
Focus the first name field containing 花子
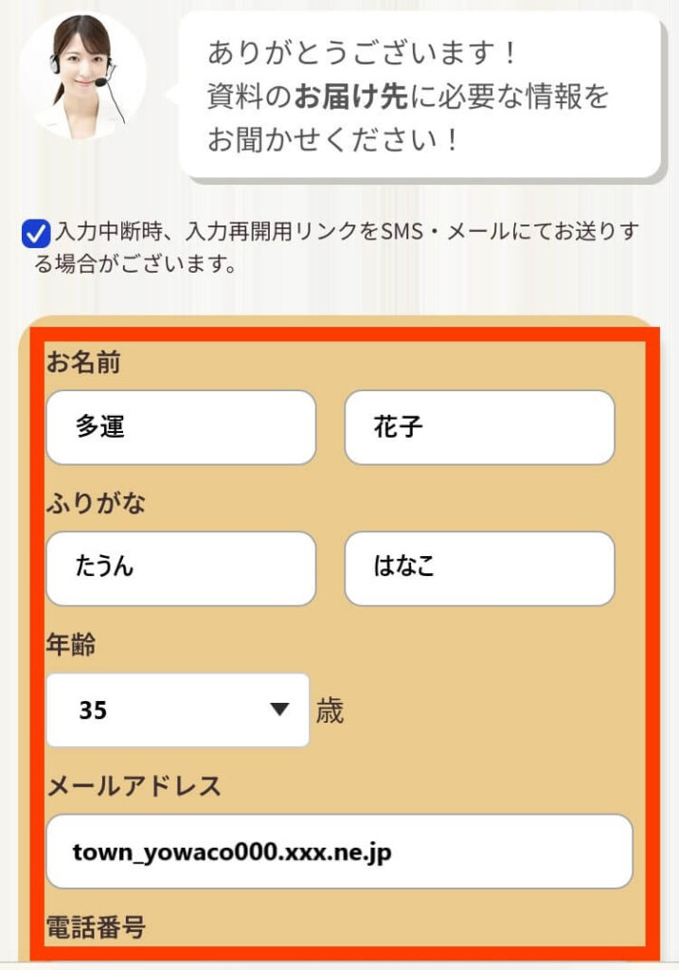479,427
